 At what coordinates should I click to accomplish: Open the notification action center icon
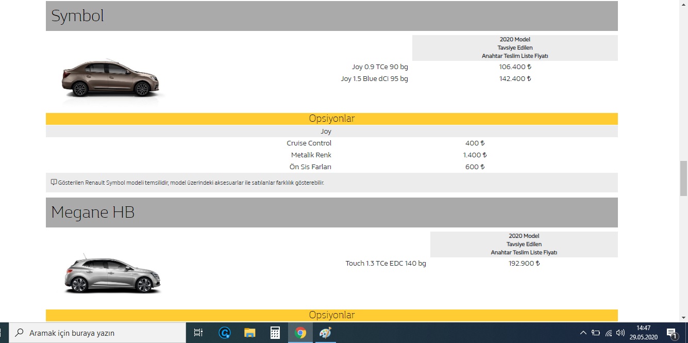point(672,333)
